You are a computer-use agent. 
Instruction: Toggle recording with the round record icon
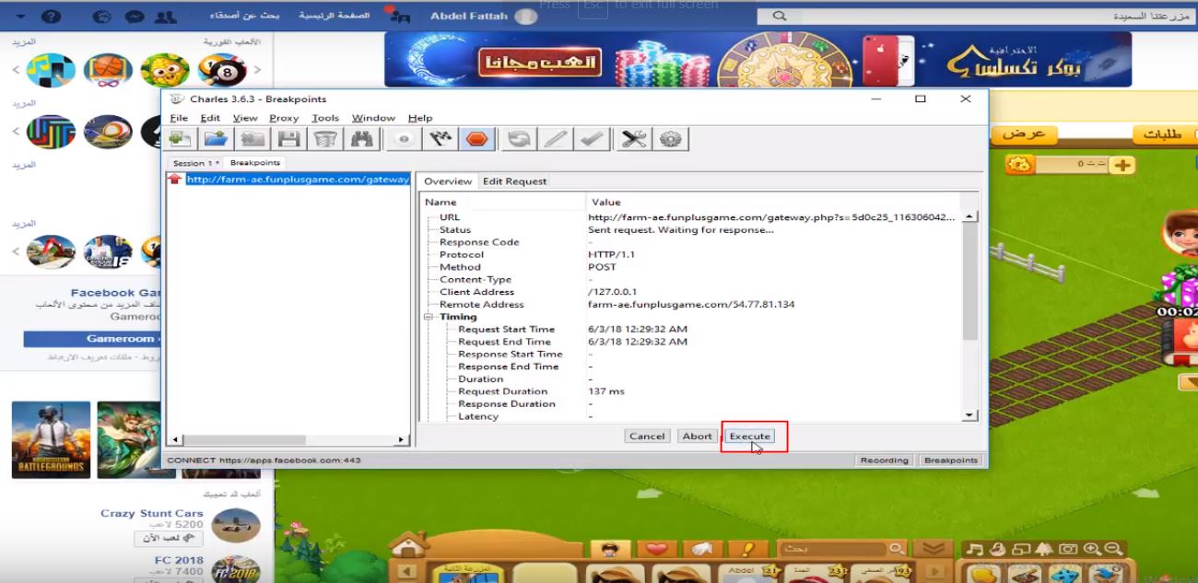coord(404,139)
